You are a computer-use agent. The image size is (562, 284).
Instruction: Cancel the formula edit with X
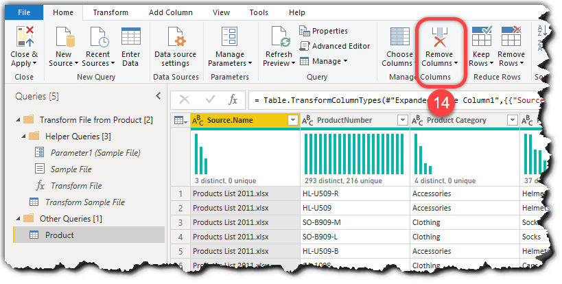(x=184, y=99)
